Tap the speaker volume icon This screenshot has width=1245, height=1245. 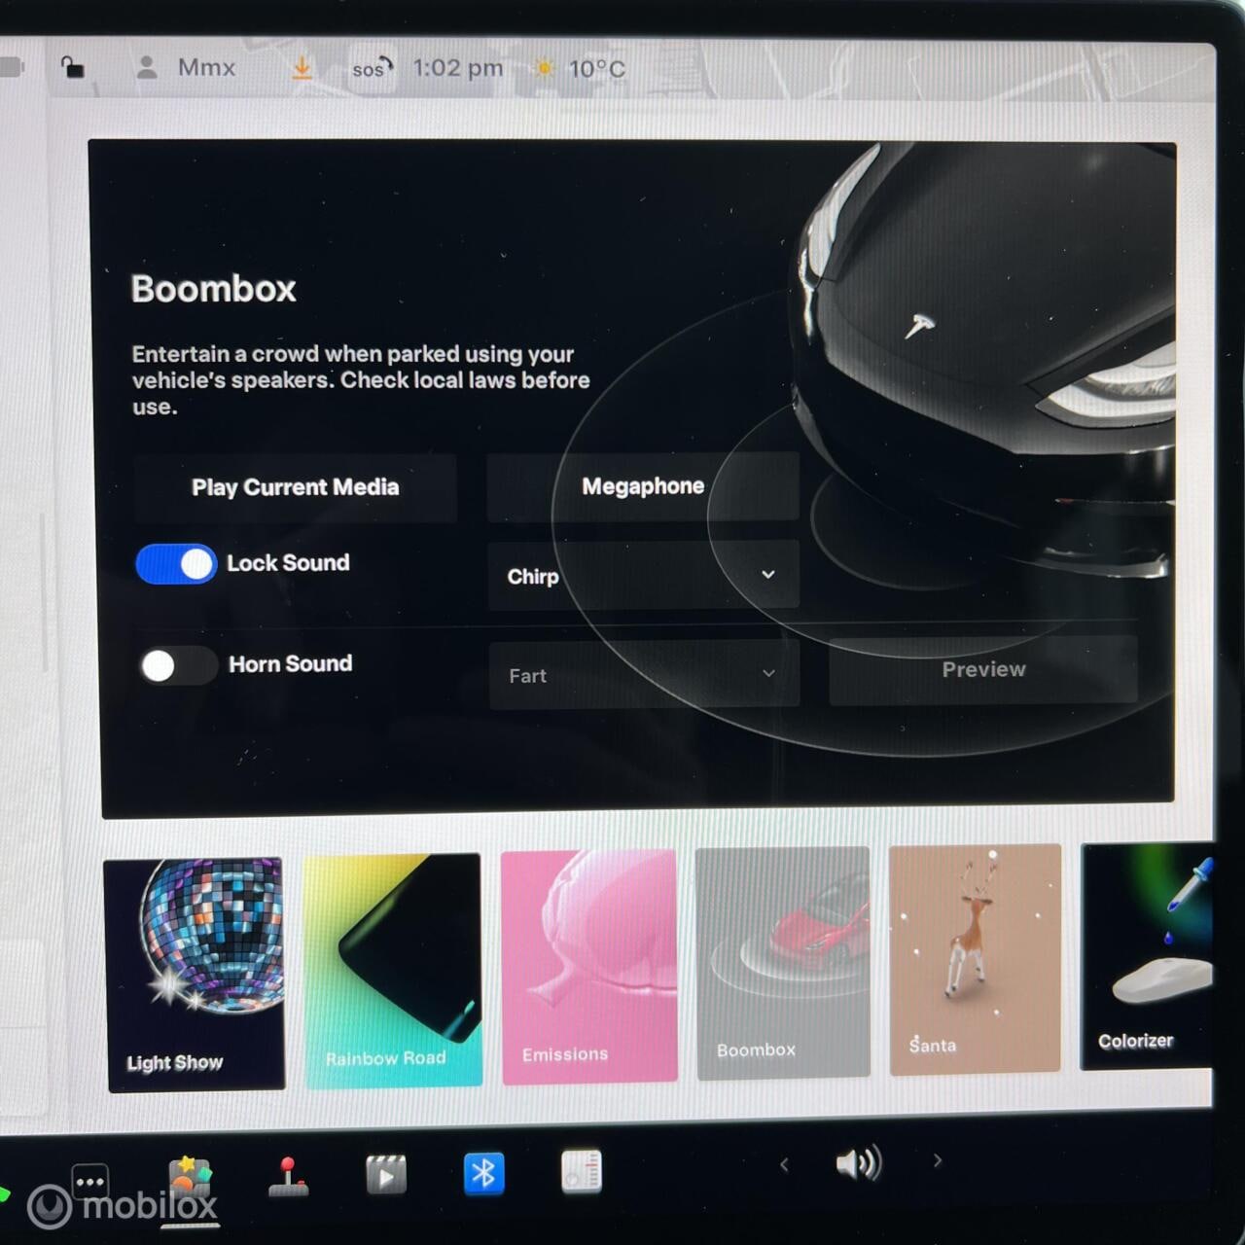click(858, 1163)
